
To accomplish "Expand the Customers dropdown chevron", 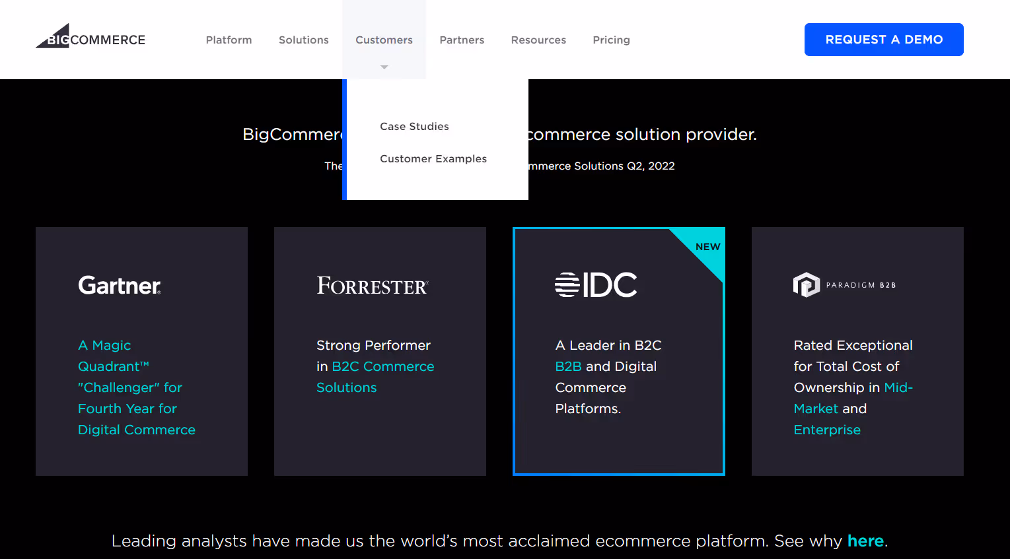I will coord(384,66).
